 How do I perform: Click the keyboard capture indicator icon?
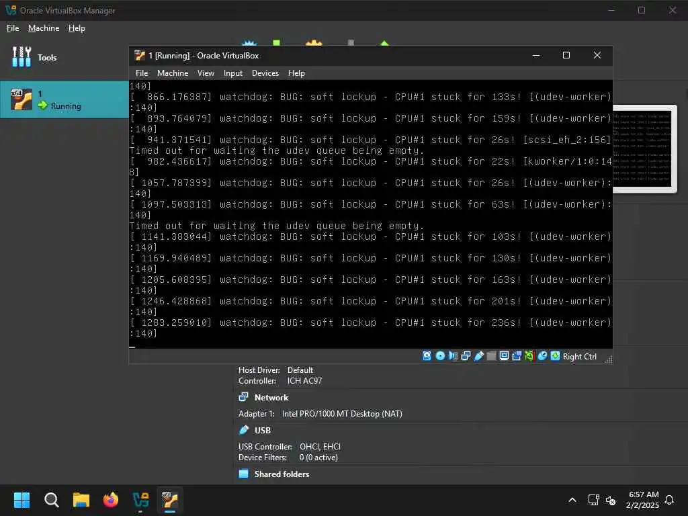coord(555,356)
